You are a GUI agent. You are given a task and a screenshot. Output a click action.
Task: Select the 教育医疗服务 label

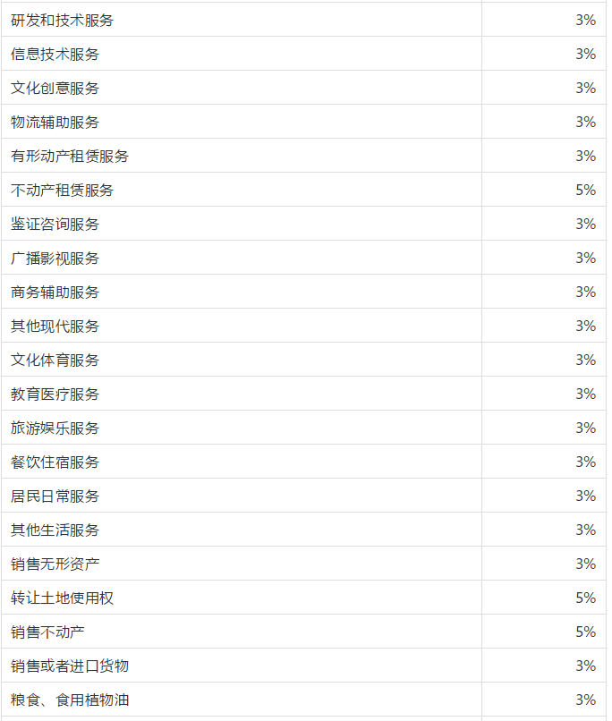coord(55,394)
